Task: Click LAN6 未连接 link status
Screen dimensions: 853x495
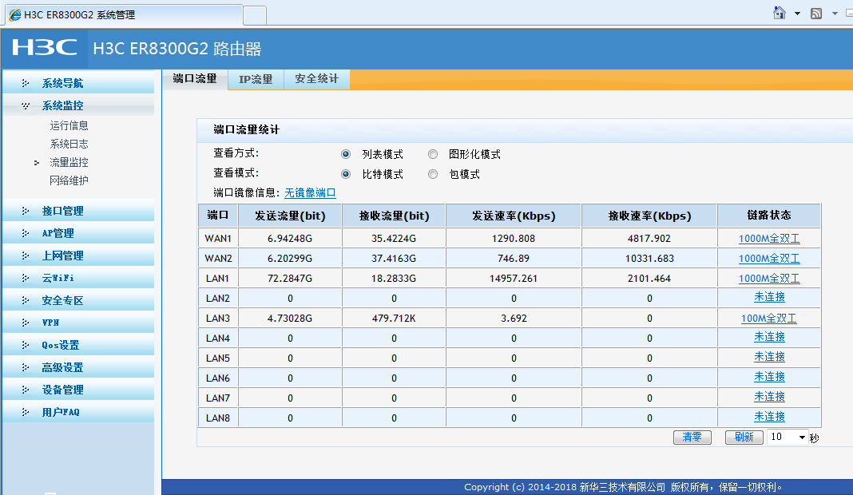Action: click(769, 377)
